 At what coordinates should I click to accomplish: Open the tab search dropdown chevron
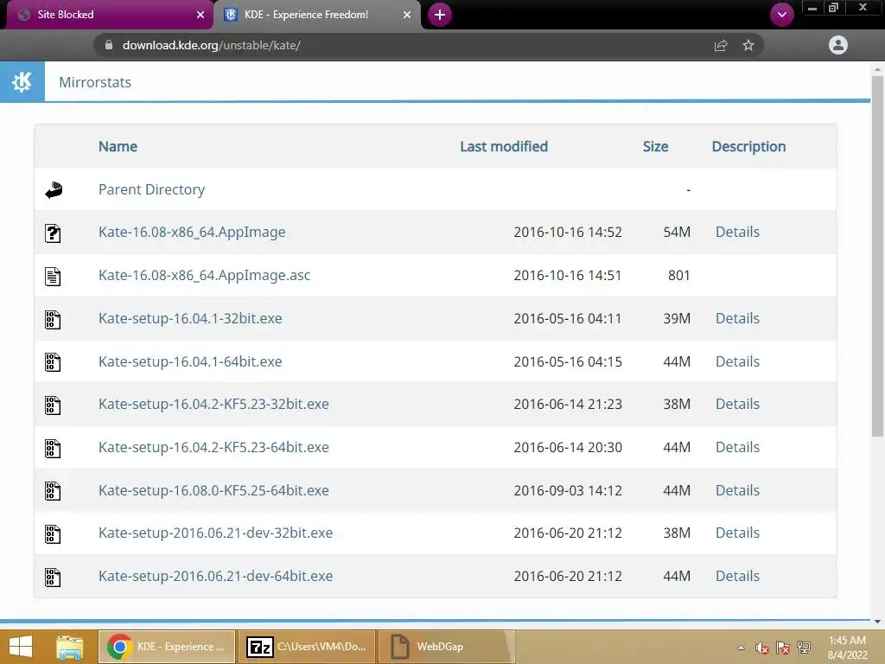781,15
